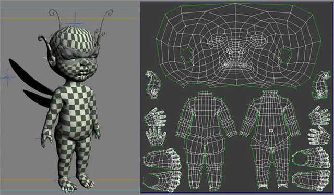Select the back torso UV shell

point(206,140)
